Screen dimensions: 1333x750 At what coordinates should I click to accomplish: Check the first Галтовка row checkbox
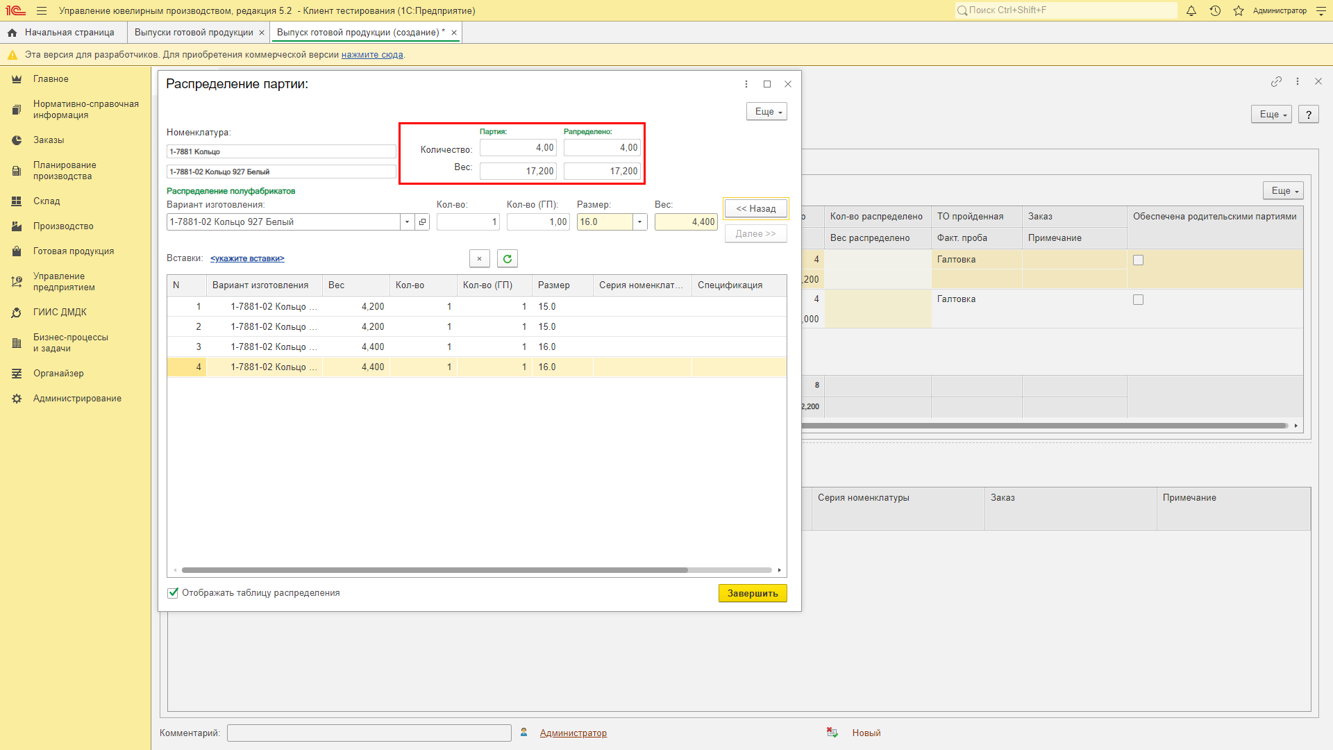1138,260
